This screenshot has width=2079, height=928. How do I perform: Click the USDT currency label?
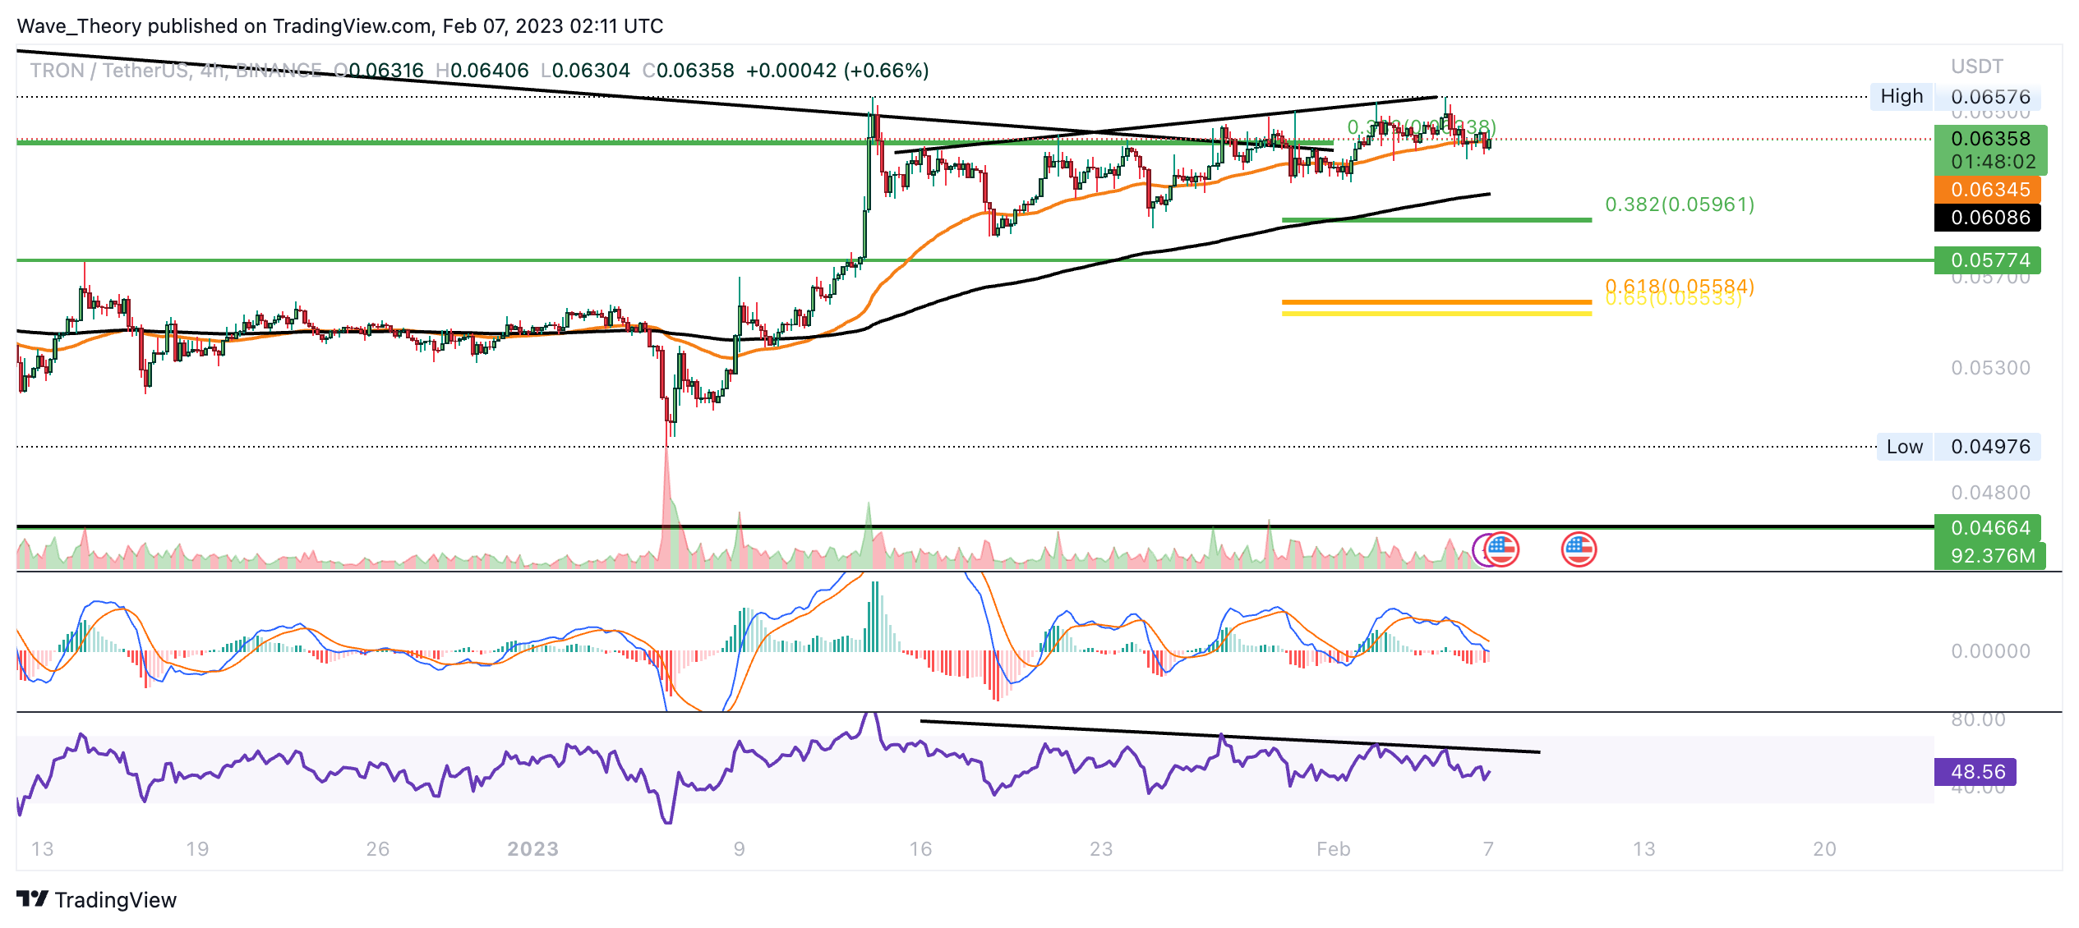pos(1976,67)
